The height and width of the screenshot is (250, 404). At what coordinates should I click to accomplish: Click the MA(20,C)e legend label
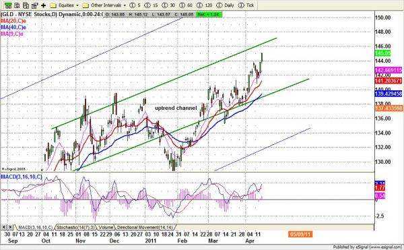click(x=13, y=21)
